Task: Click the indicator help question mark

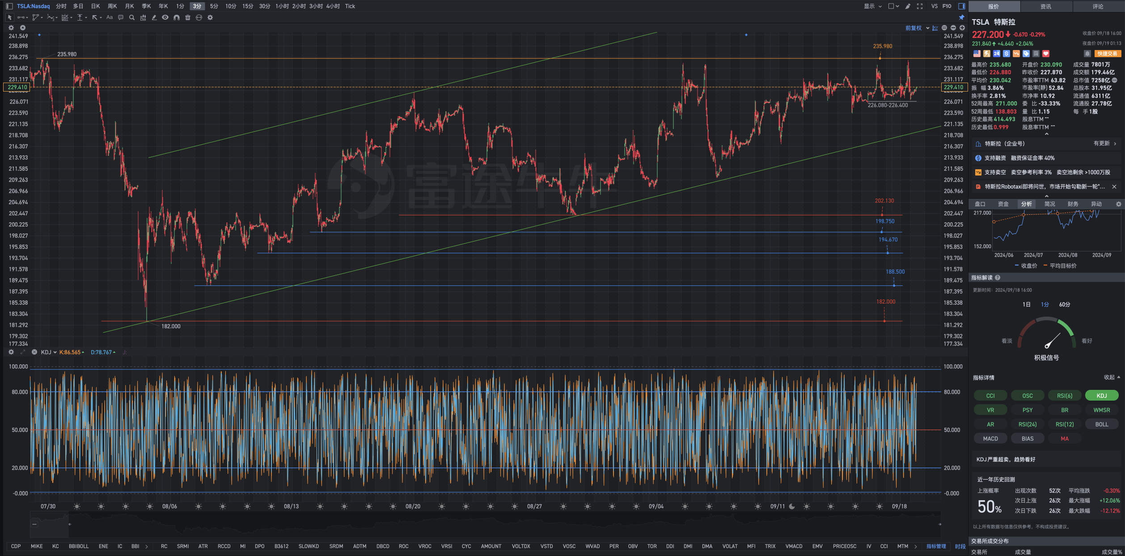Action: point(998,278)
